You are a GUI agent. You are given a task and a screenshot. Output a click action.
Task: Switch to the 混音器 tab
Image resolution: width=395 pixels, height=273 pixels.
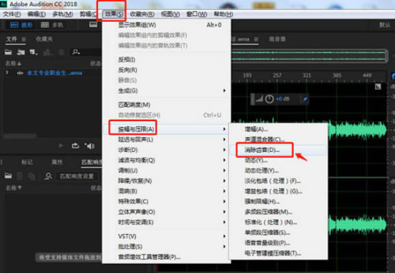point(277,39)
